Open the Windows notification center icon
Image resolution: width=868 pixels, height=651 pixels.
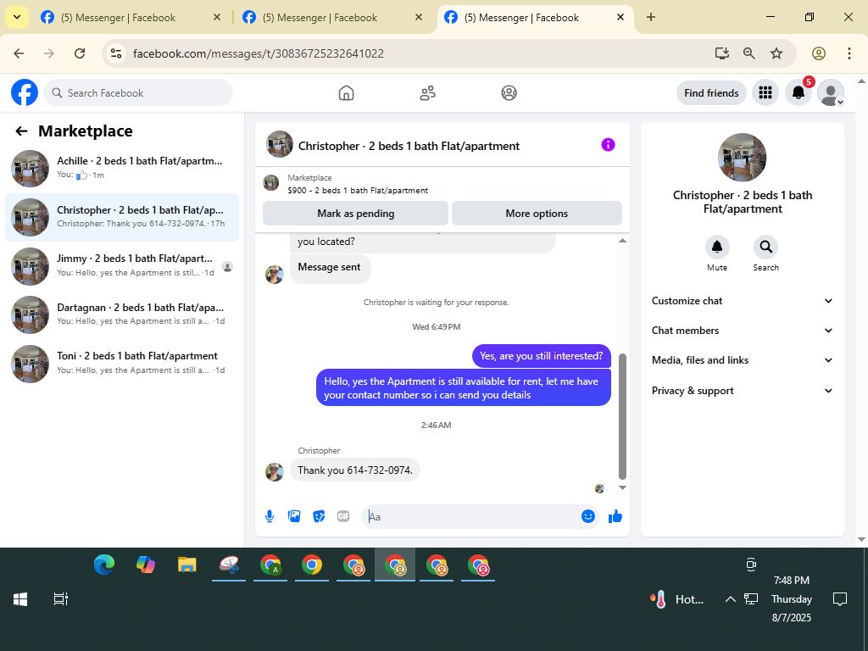click(840, 599)
